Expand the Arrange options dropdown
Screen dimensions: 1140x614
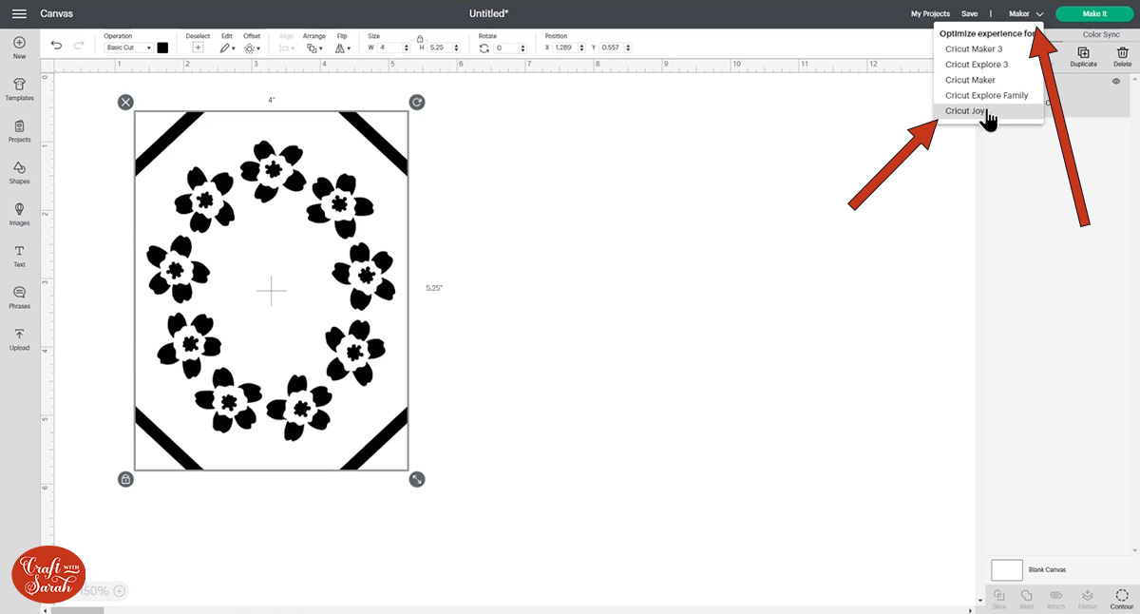point(313,48)
